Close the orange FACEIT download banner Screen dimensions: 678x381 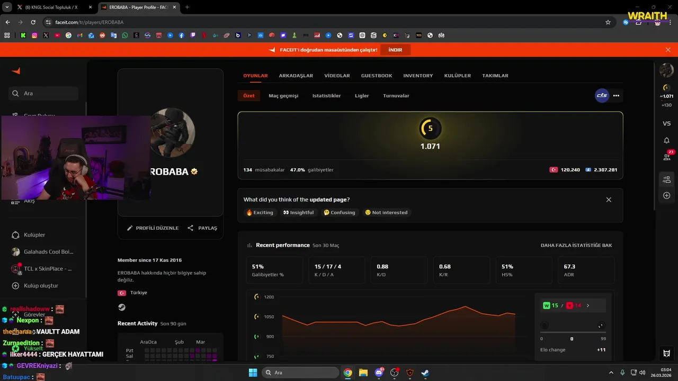[668, 50]
